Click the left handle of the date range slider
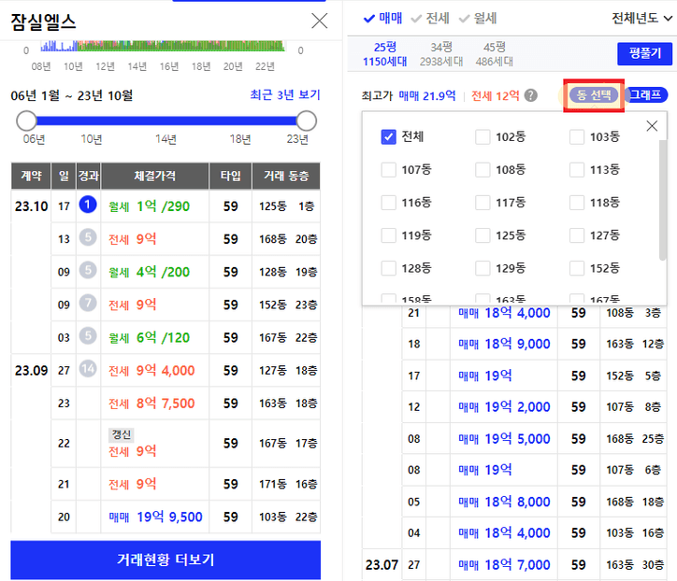677x581 pixels. coord(26,120)
